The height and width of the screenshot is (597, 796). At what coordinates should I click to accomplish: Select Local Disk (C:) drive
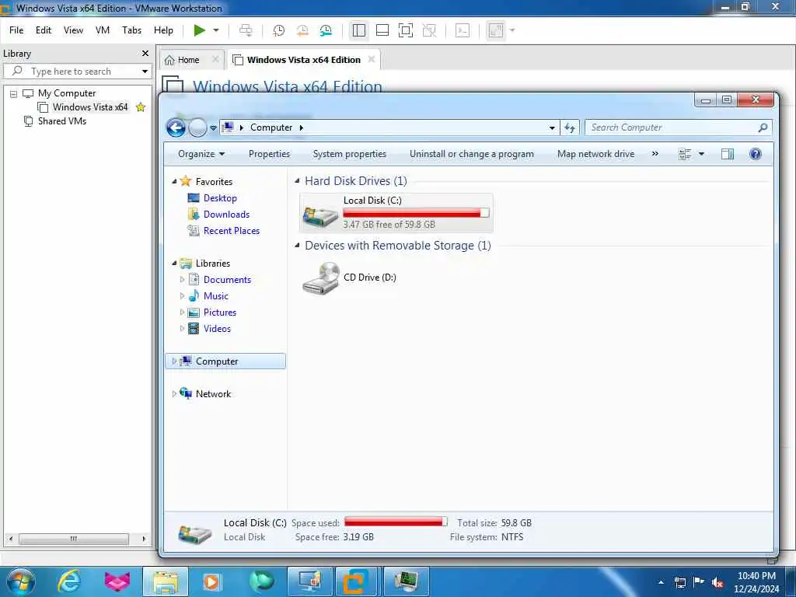[396, 213]
